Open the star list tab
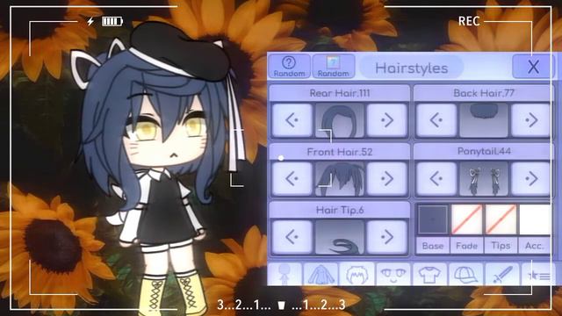562x316 pixels. pyautogui.click(x=537, y=274)
